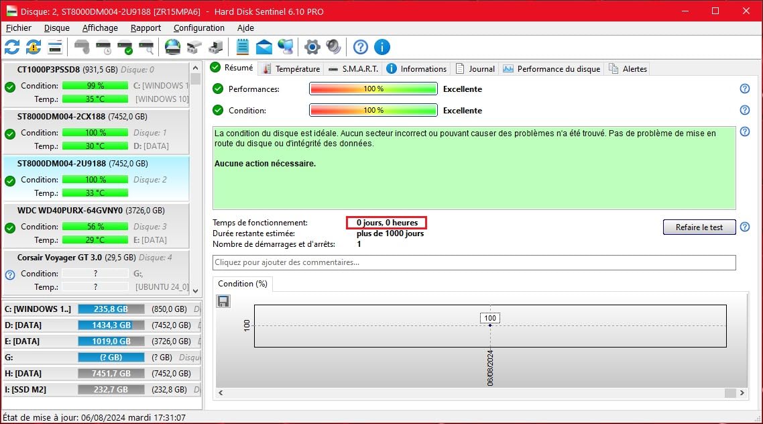Click the comments input field
Image resolution: width=763 pixels, height=424 pixels.
point(474,262)
